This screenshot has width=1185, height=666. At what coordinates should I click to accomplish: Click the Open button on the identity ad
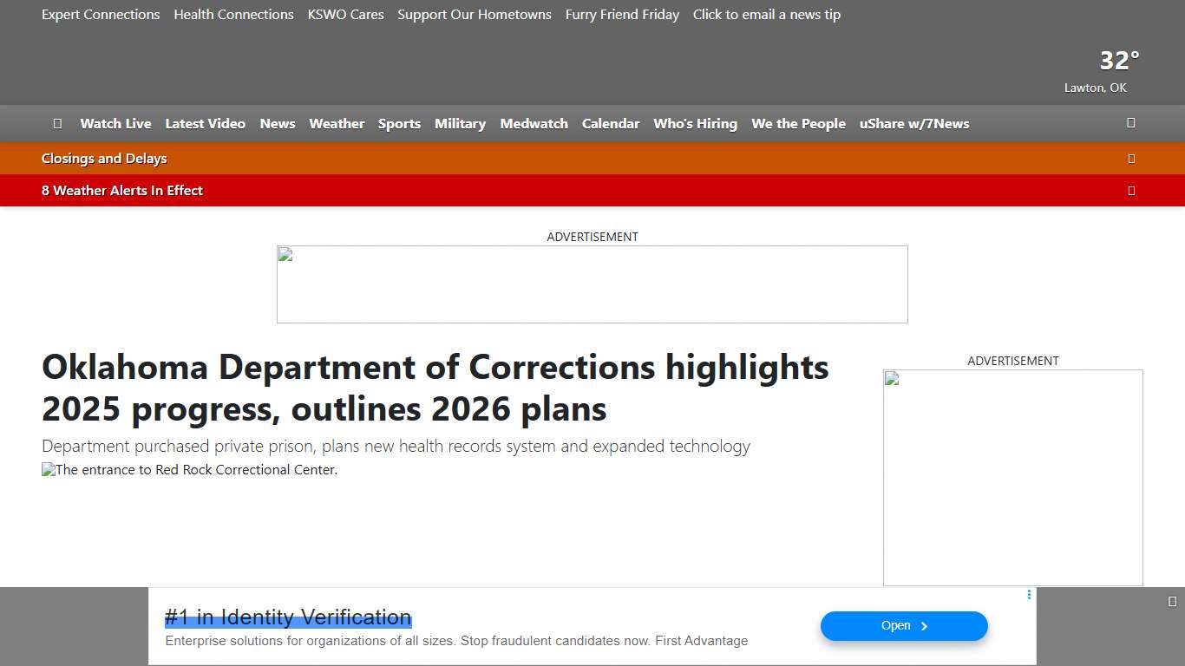903,625
